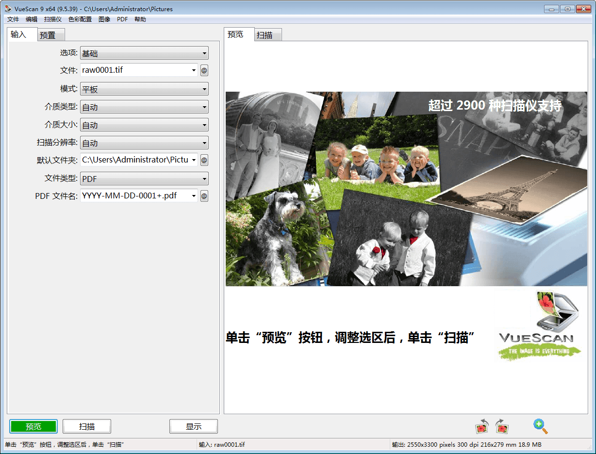Click the @ icon beside PDF 文件名
Screen dimensions: 596x454
[204, 196]
